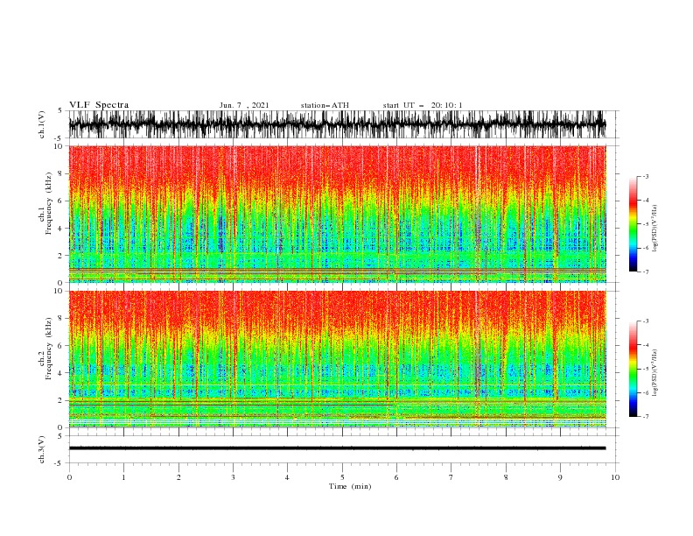
Task: Click the "Time (min)" axis label
Action: click(x=350, y=486)
